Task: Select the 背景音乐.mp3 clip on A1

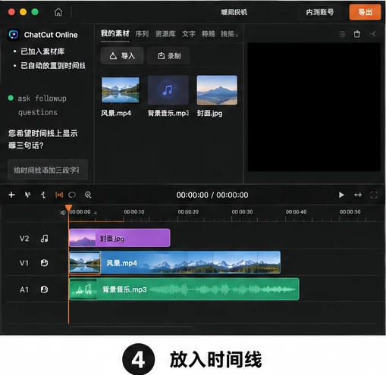Action: [x=184, y=289]
